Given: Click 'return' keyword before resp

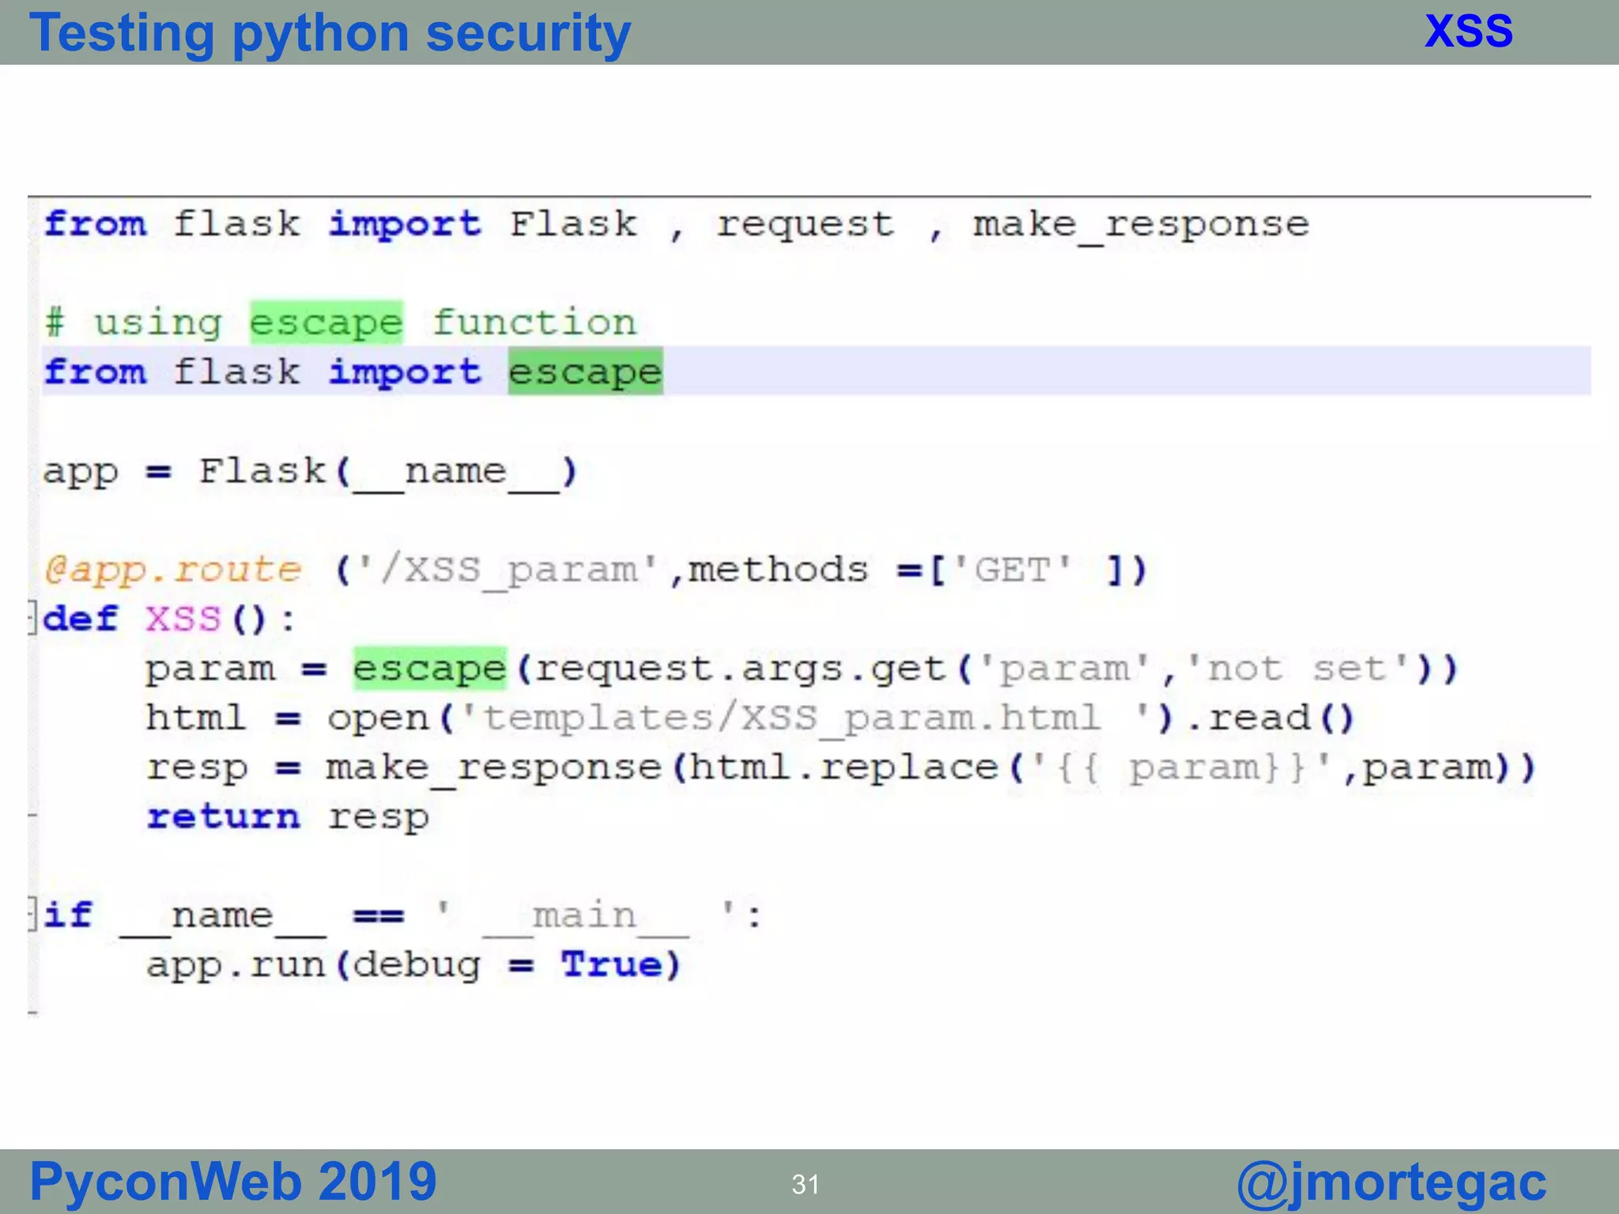Looking at the screenshot, I should pyautogui.click(x=223, y=816).
